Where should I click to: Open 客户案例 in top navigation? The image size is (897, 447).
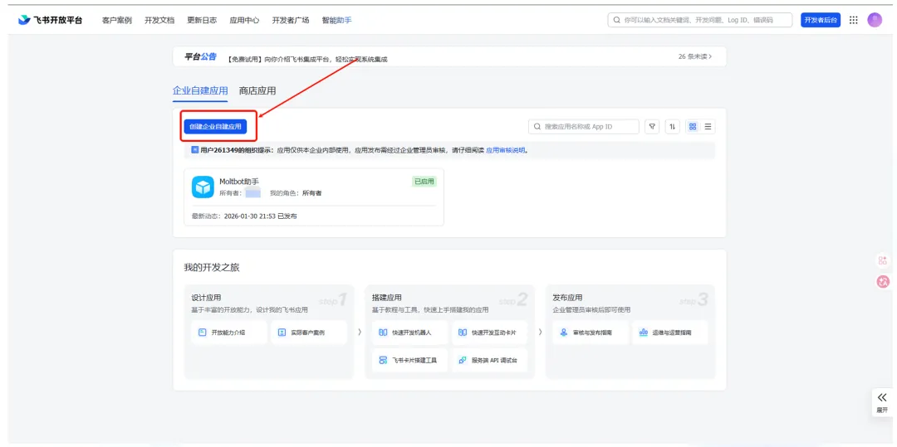[117, 20]
